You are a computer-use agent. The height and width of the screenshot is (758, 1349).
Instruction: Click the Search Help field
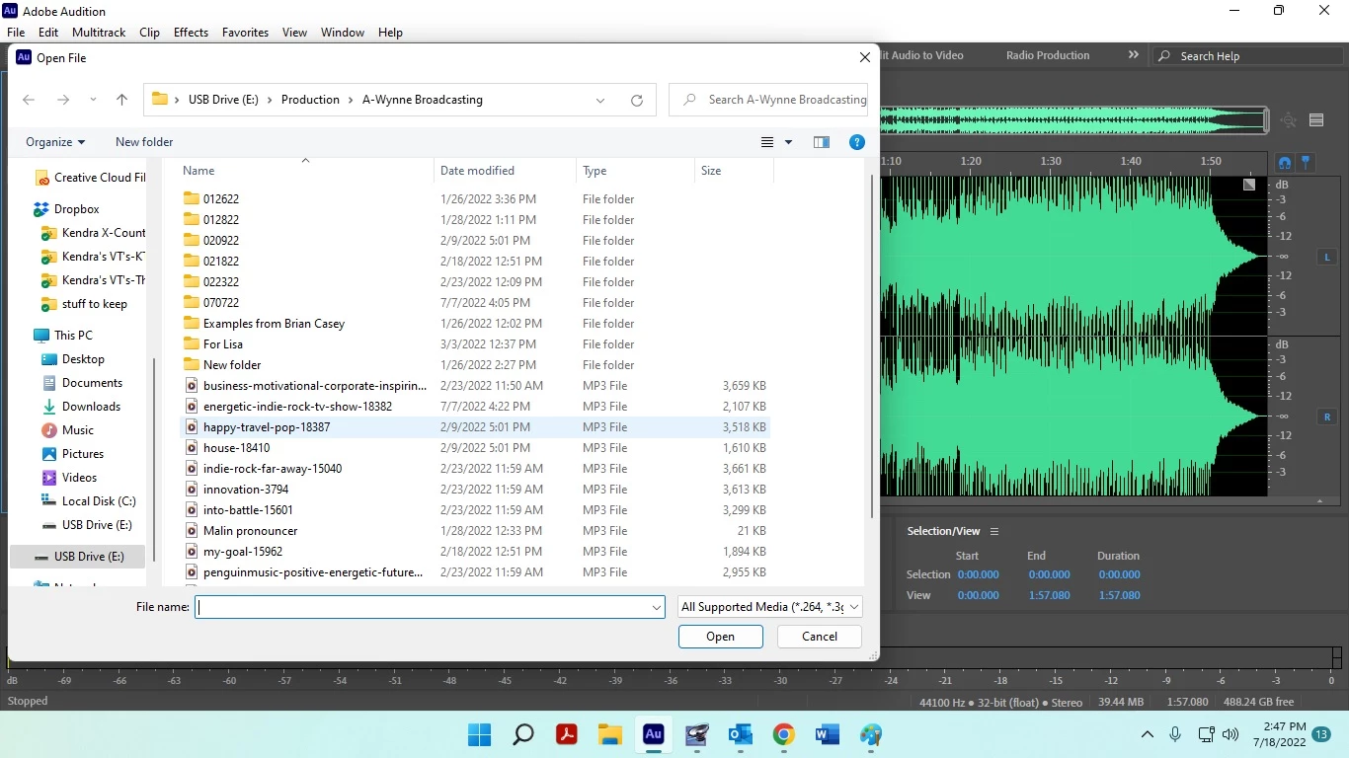click(1248, 56)
